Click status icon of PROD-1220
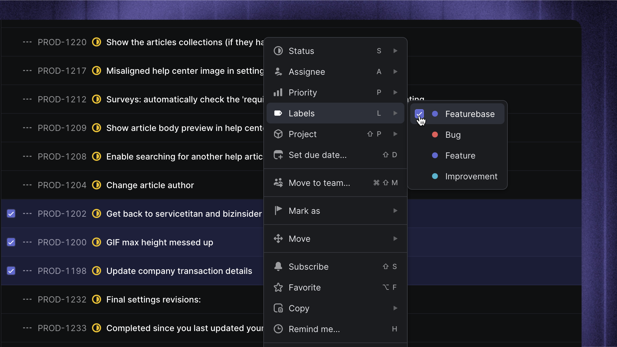 [97, 42]
